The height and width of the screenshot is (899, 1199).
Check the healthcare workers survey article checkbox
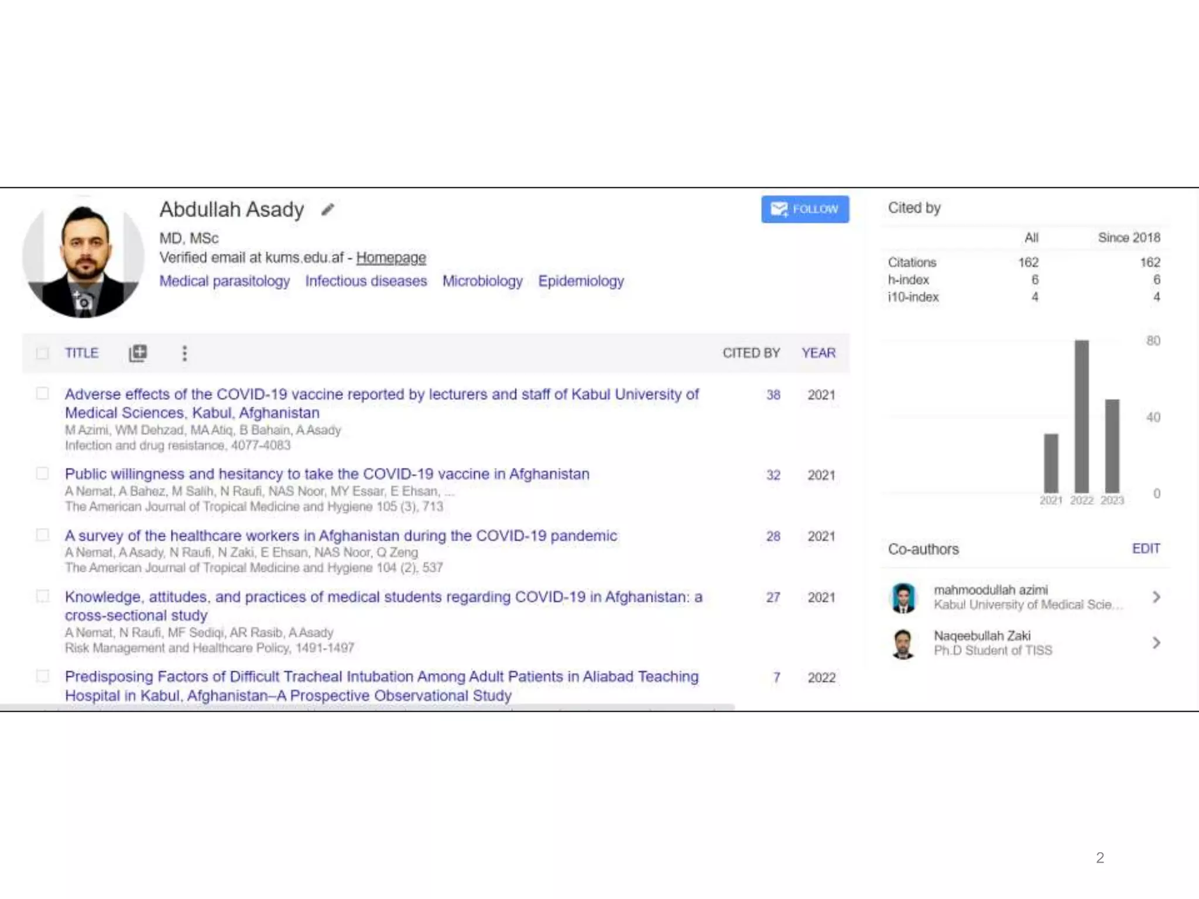click(x=42, y=535)
